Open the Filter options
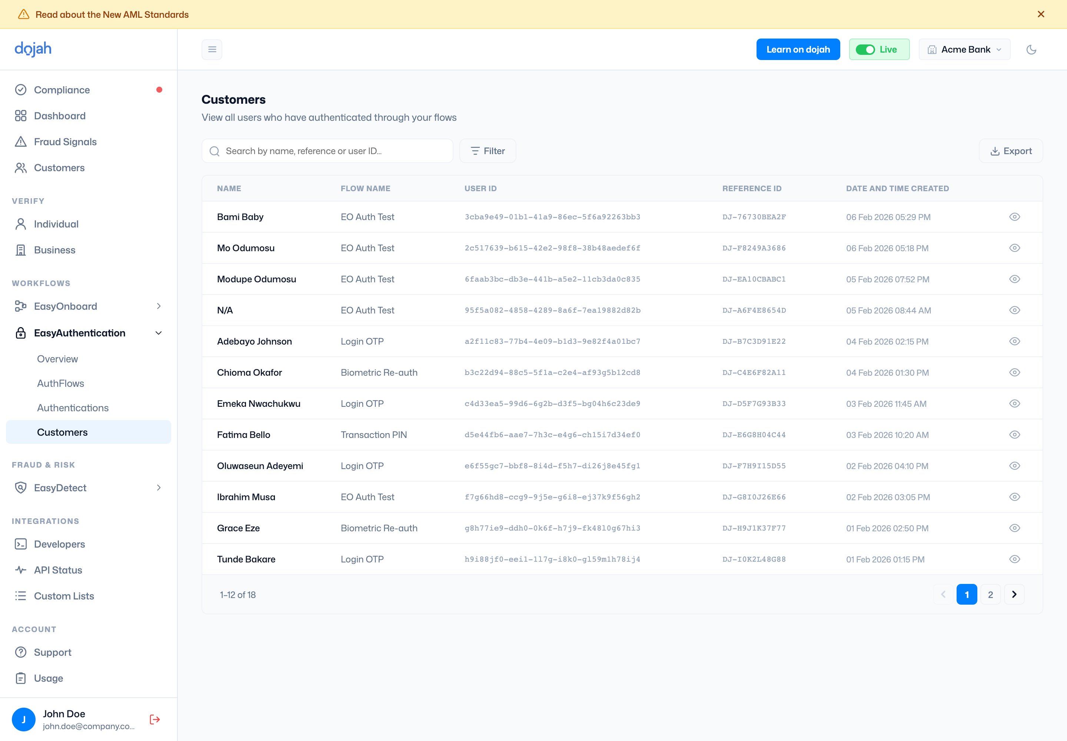Image resolution: width=1067 pixels, height=741 pixels. (488, 151)
